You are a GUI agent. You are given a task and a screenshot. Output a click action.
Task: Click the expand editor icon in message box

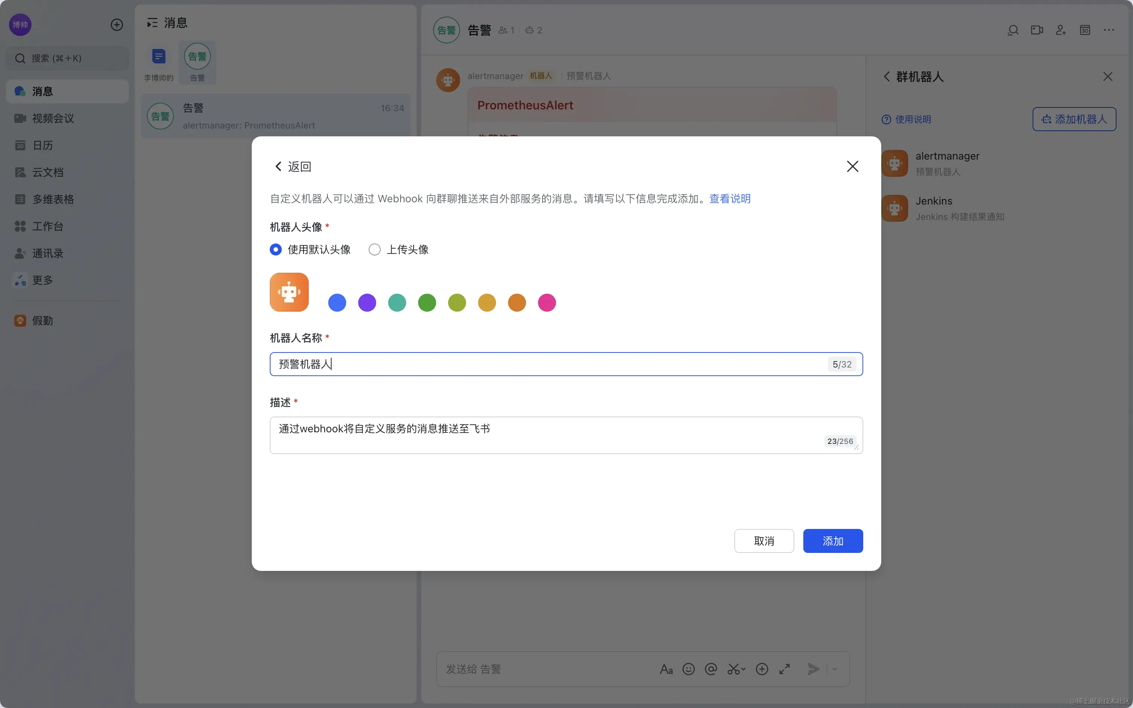point(784,669)
